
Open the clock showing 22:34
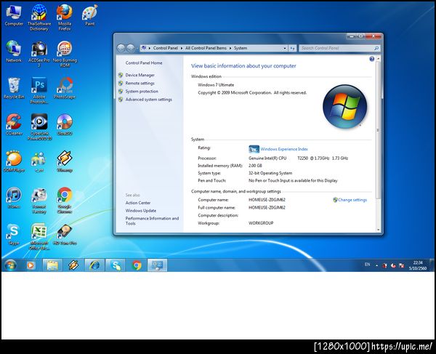tap(418, 265)
